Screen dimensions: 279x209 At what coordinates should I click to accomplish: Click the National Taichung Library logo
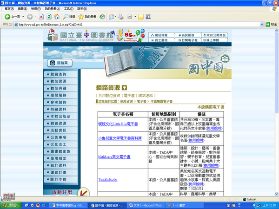coord(80,36)
